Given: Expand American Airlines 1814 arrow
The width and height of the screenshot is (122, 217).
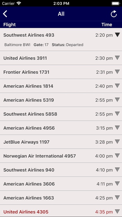Looking at the screenshot, I should click(117, 86).
